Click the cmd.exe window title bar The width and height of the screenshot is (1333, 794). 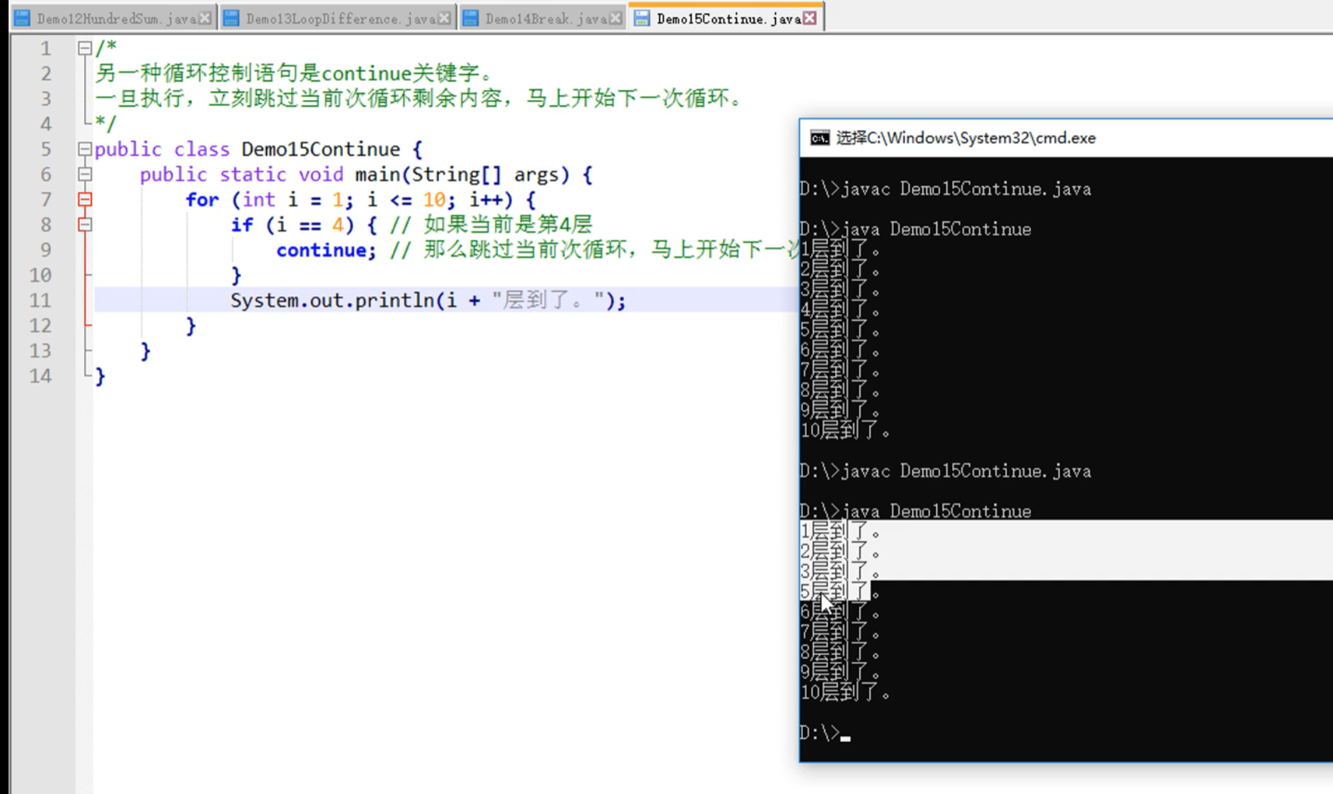(x=1066, y=138)
